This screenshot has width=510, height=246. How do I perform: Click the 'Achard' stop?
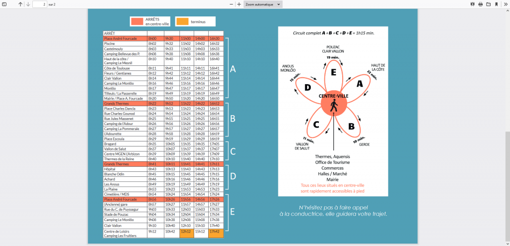point(110,179)
